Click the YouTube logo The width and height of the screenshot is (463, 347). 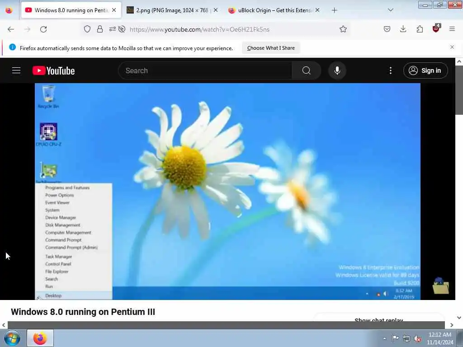point(53,71)
